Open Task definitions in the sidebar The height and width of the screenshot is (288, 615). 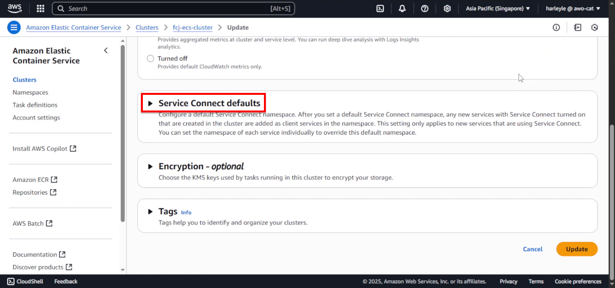pyautogui.click(x=35, y=105)
